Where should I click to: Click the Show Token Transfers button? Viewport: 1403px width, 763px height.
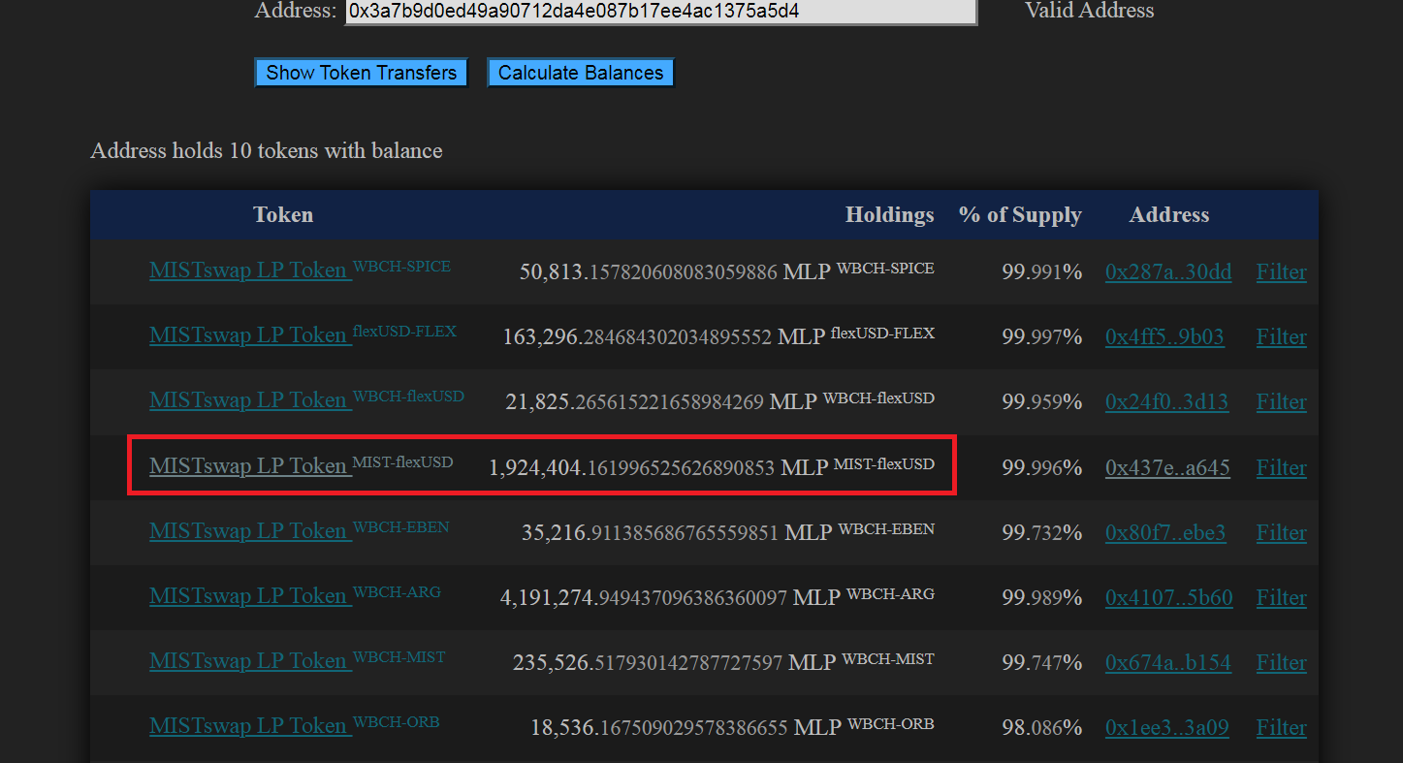[362, 73]
